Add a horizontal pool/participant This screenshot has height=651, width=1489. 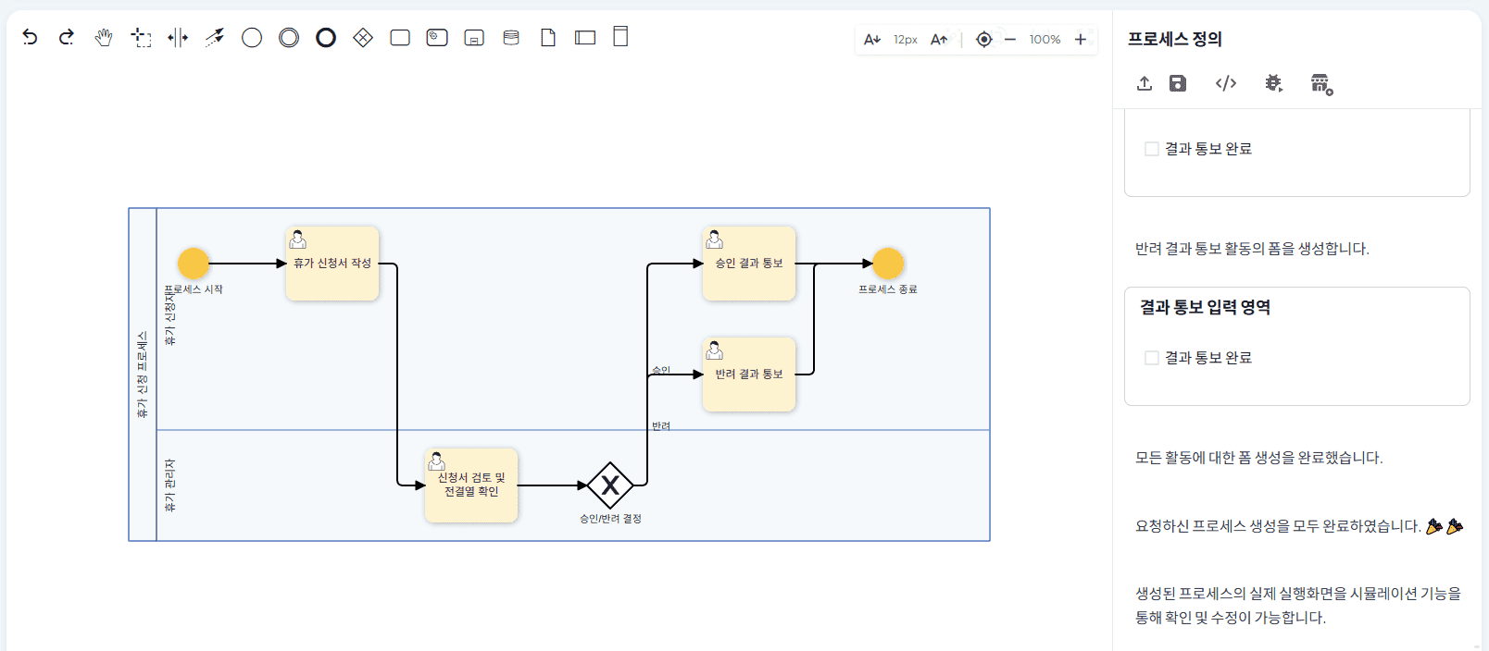585,37
